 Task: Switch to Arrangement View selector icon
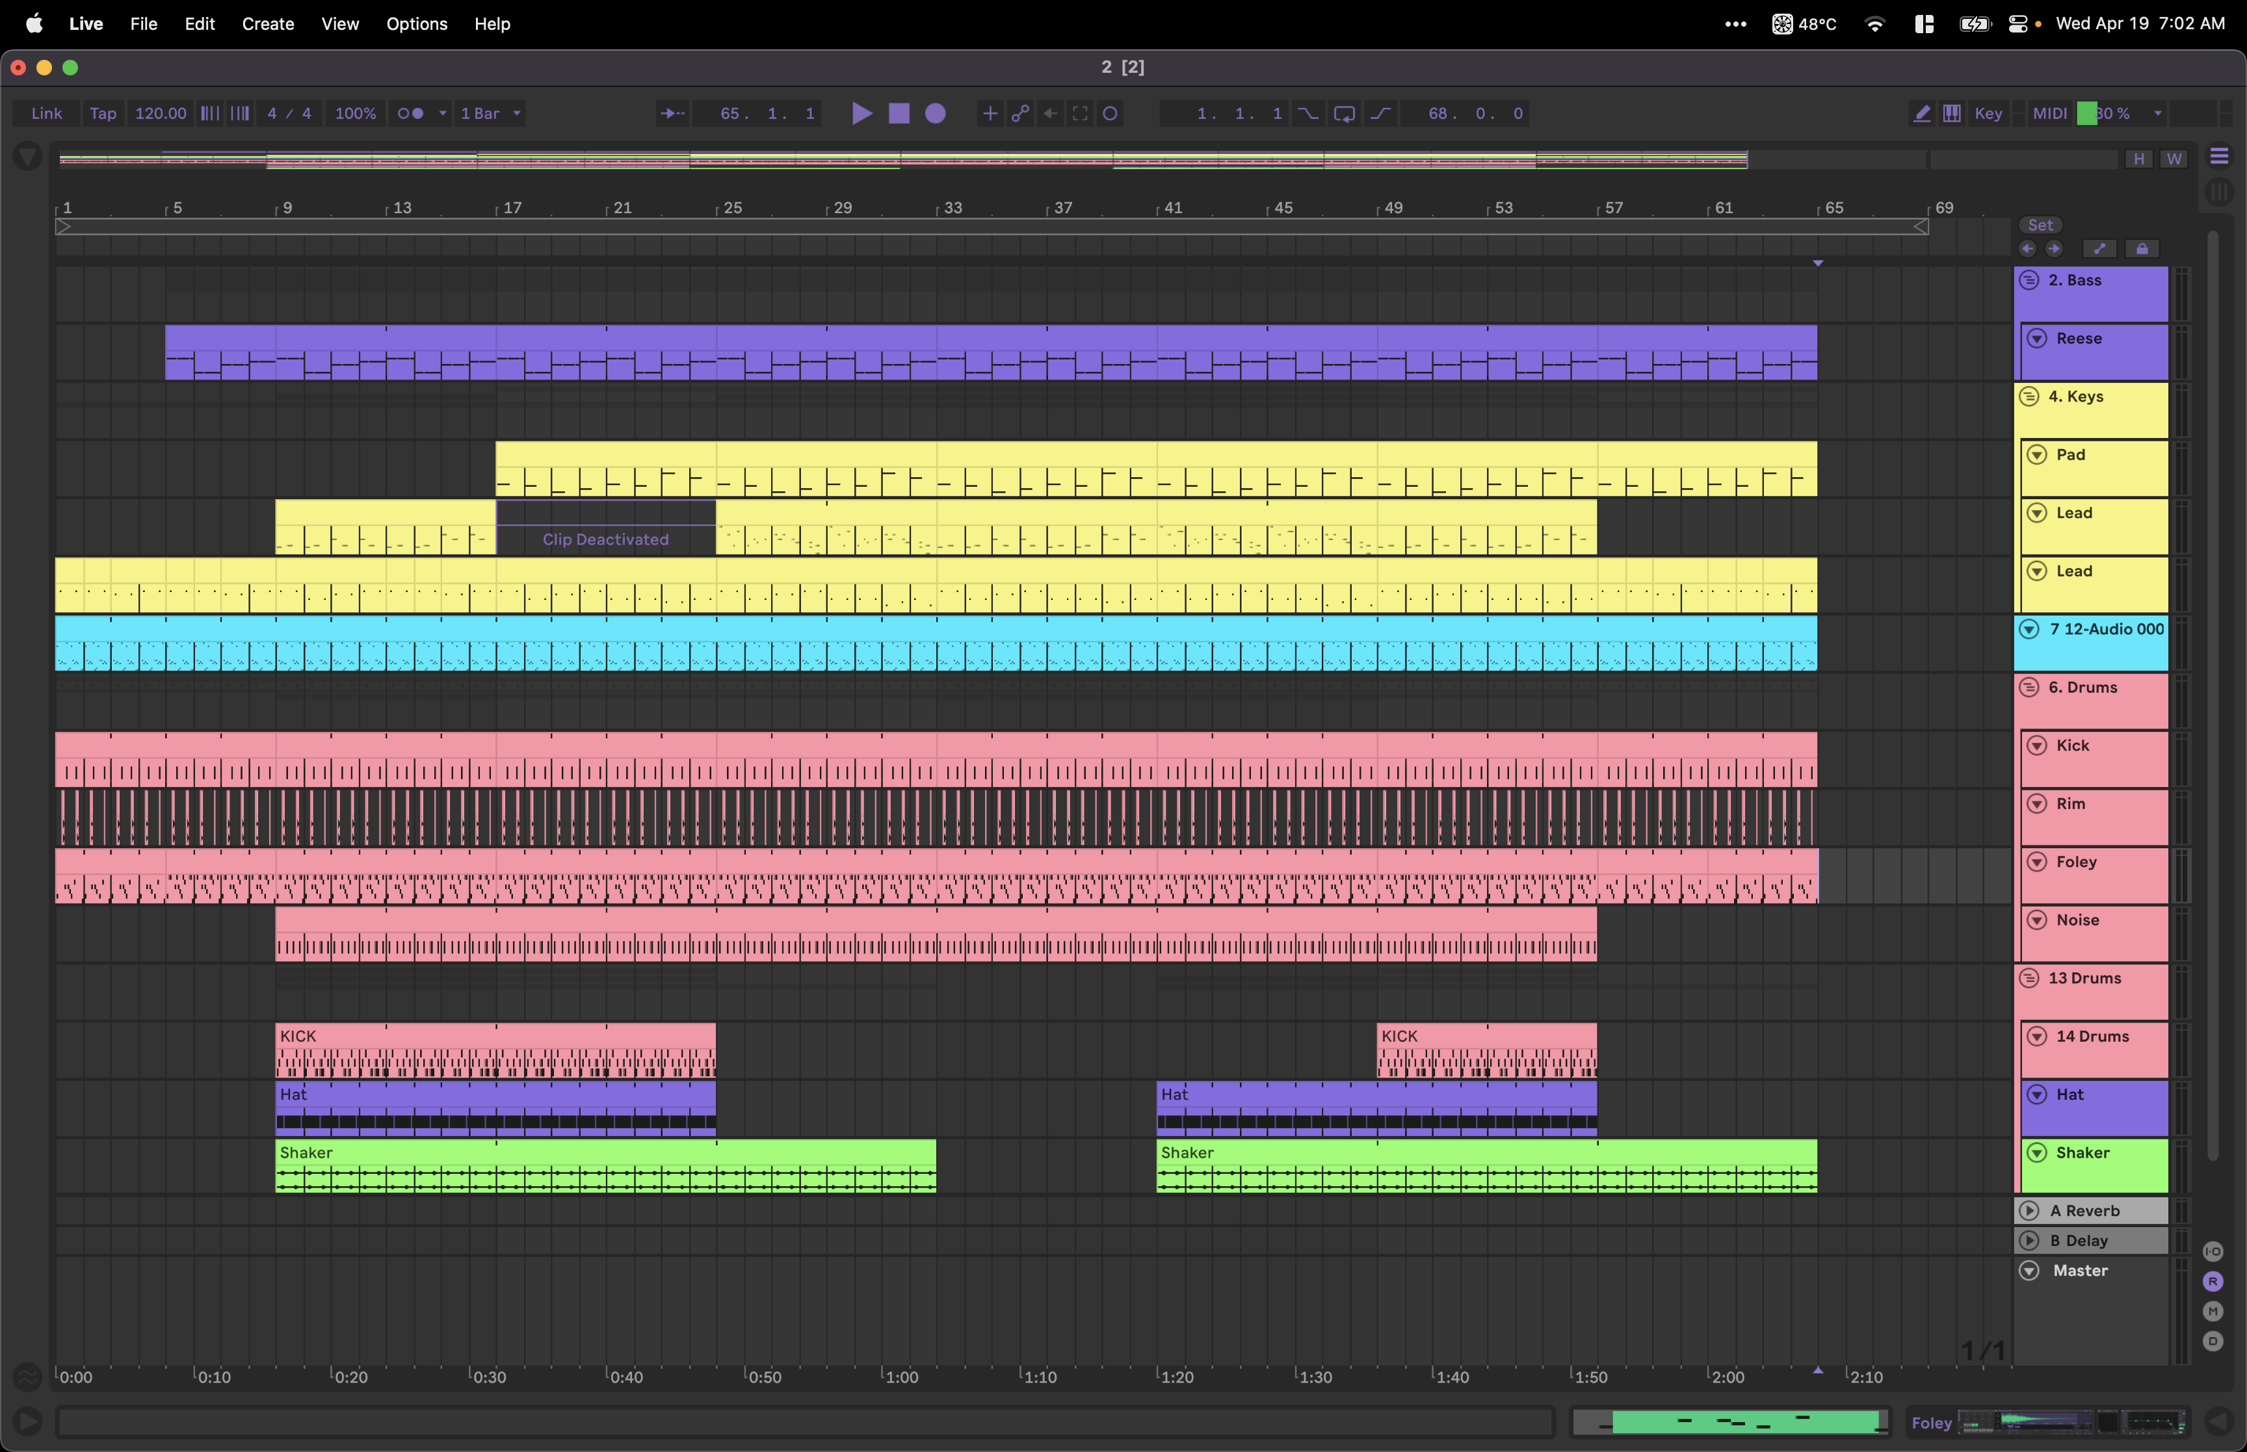pyautogui.click(x=2218, y=157)
